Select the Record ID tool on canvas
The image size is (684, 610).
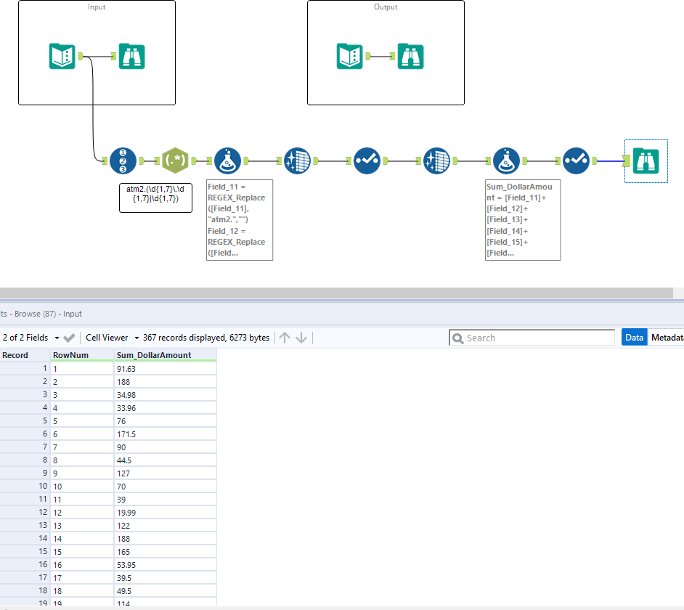(x=123, y=160)
